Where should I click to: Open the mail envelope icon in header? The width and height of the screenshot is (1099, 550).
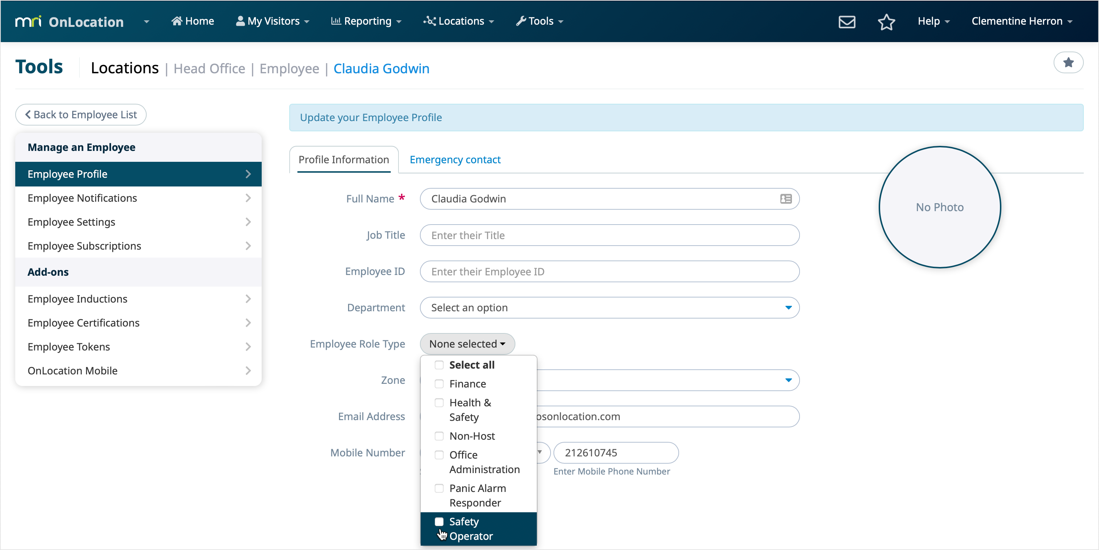[x=846, y=21]
